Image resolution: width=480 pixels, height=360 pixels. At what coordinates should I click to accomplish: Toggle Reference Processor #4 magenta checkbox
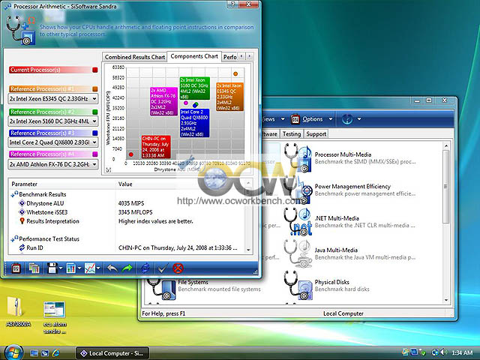point(95,154)
